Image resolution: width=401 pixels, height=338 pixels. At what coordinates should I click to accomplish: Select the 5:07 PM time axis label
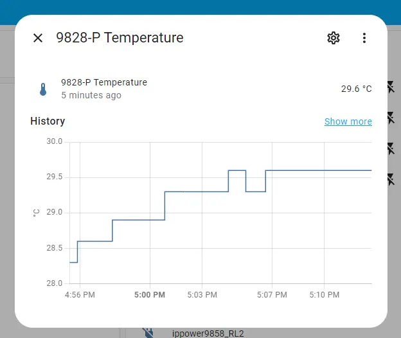pos(272,295)
